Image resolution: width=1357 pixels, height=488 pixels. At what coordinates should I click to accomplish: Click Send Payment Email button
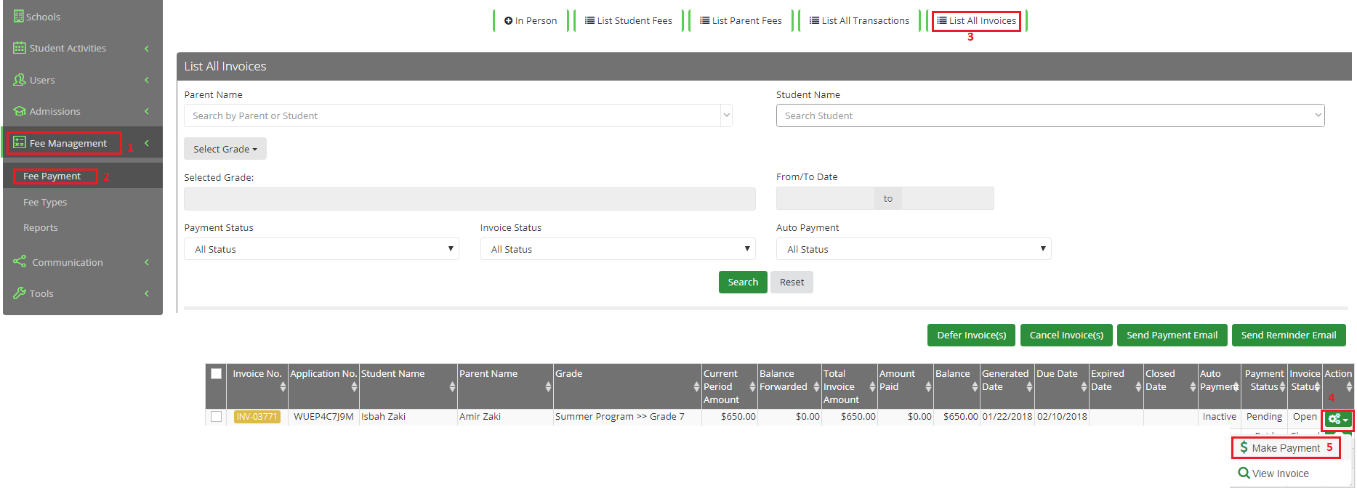click(1172, 335)
